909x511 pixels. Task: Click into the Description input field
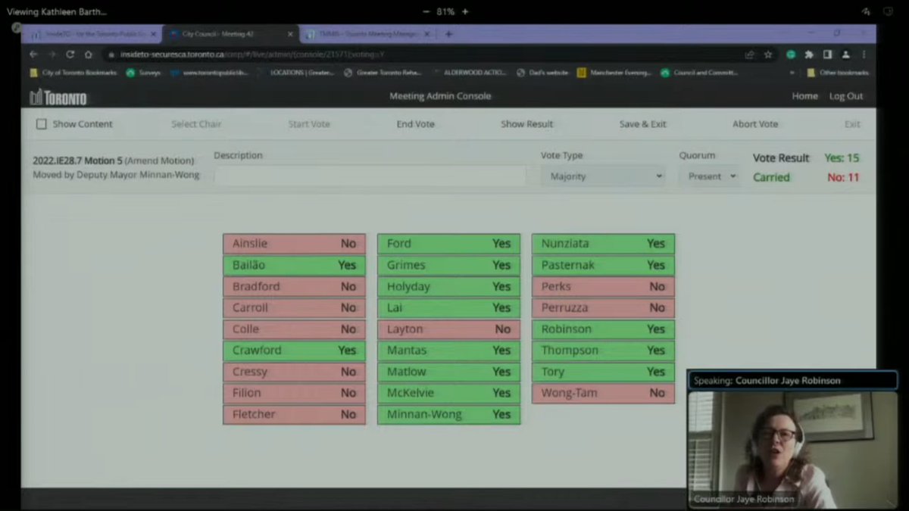(370, 176)
